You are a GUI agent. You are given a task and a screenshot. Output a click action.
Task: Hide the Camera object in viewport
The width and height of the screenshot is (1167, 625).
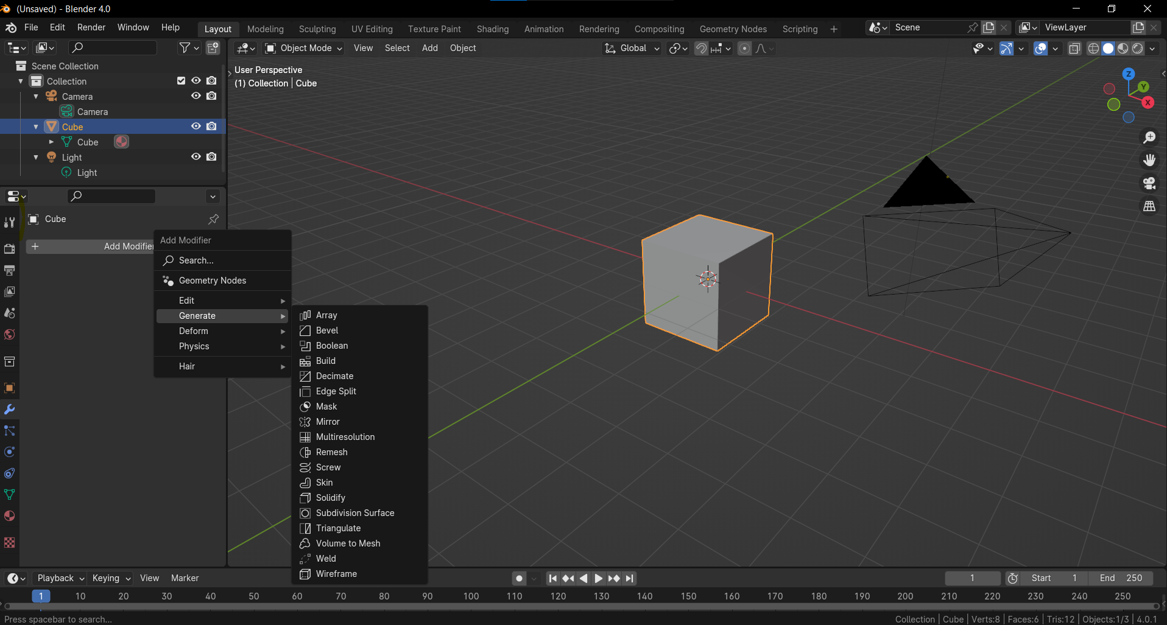tap(196, 96)
